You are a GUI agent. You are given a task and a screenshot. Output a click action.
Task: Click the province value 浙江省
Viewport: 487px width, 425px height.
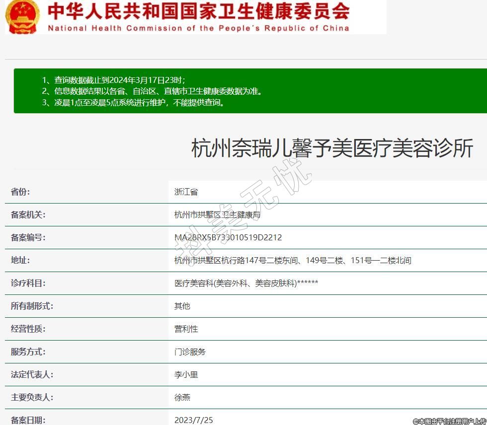pos(186,192)
